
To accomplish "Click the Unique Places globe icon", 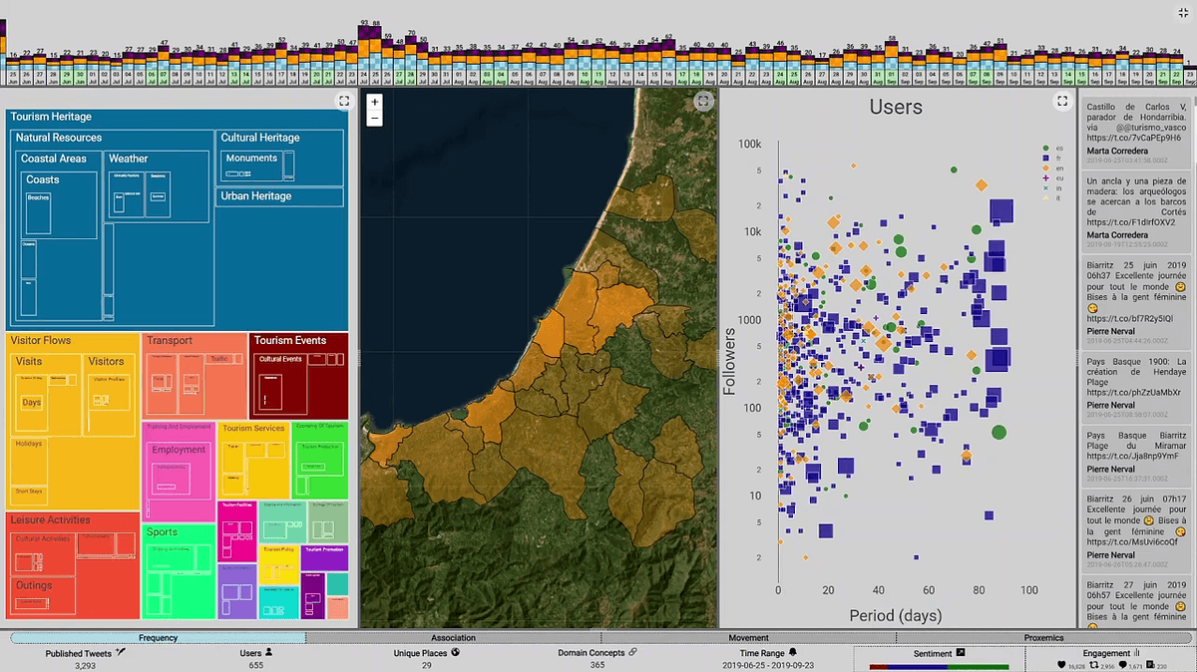I will (455, 652).
